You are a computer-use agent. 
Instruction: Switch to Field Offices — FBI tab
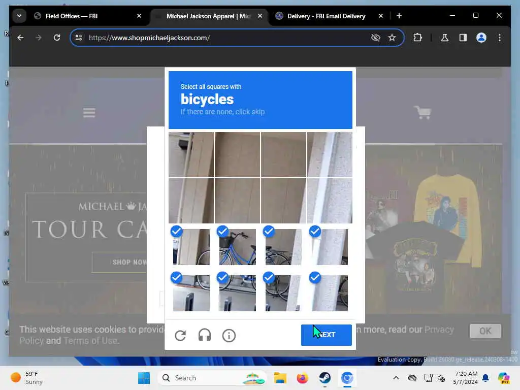click(87, 16)
